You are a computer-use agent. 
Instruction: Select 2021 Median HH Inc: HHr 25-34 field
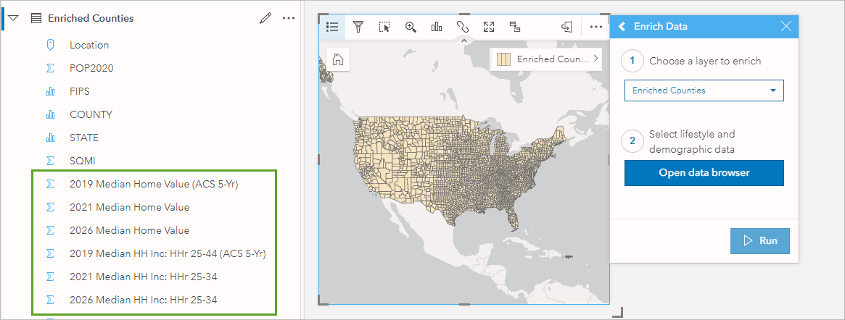(x=144, y=277)
